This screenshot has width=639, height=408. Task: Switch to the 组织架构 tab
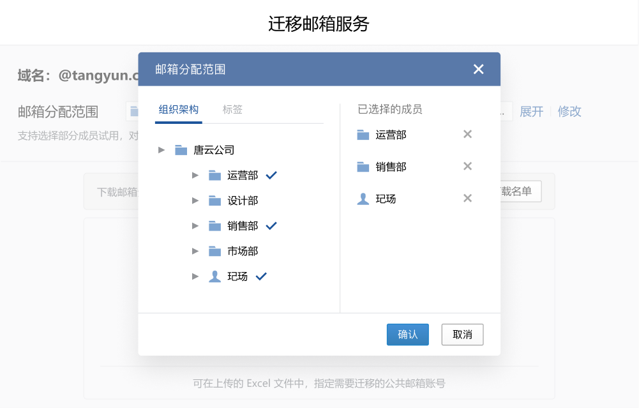pyautogui.click(x=179, y=110)
